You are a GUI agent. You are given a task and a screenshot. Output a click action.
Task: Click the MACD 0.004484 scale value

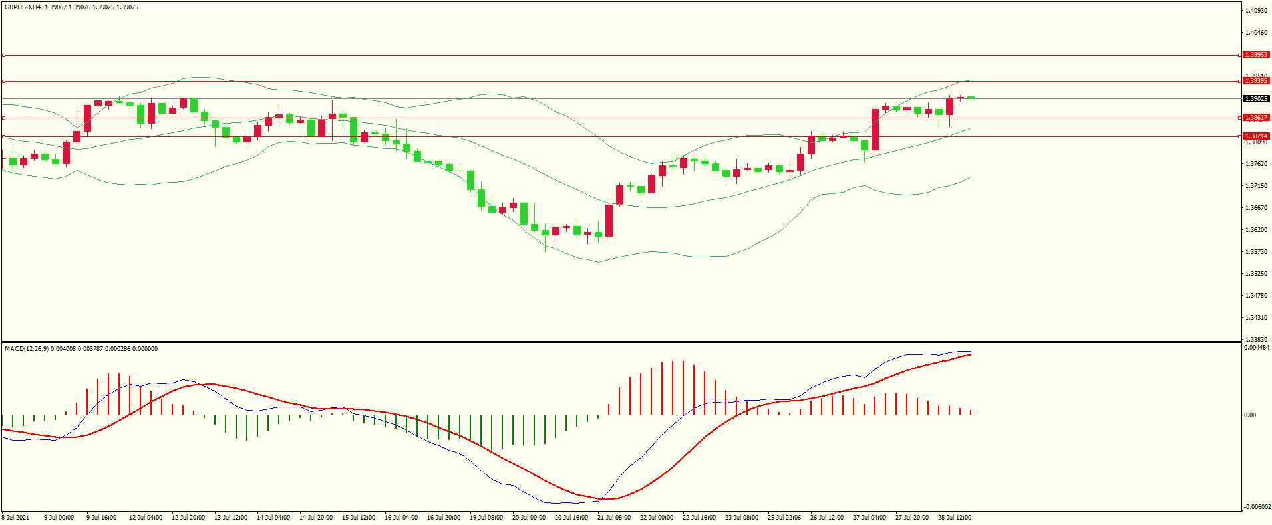(x=1257, y=348)
